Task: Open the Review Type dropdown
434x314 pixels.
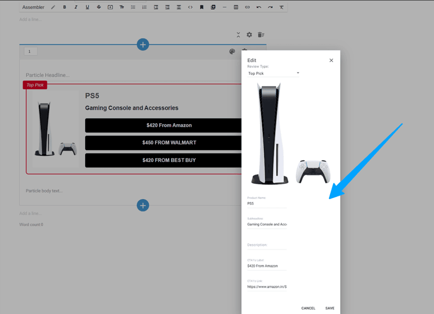Action: [x=274, y=74]
